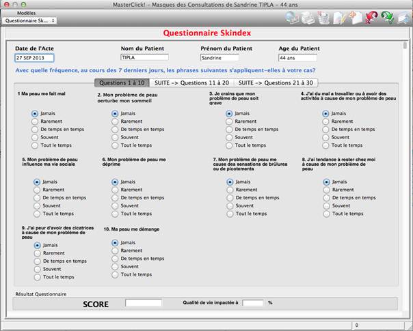Viewport: 413px width, 331px height.
Task: Pick Rarement for question 4 mal à travailler
Action: point(325,121)
